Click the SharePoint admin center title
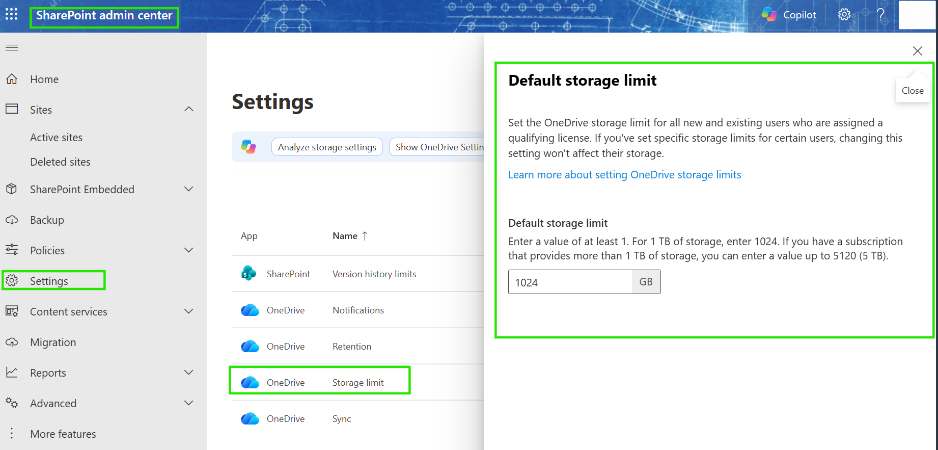The width and height of the screenshot is (938, 450). (x=104, y=15)
